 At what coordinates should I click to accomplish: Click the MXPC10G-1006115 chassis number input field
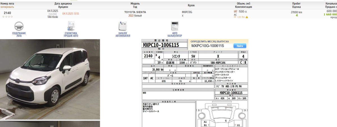pos(211,46)
